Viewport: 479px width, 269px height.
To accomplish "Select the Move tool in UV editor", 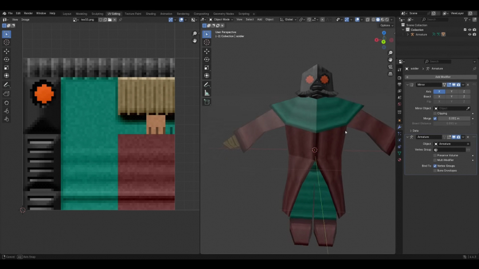I will 6,51.
